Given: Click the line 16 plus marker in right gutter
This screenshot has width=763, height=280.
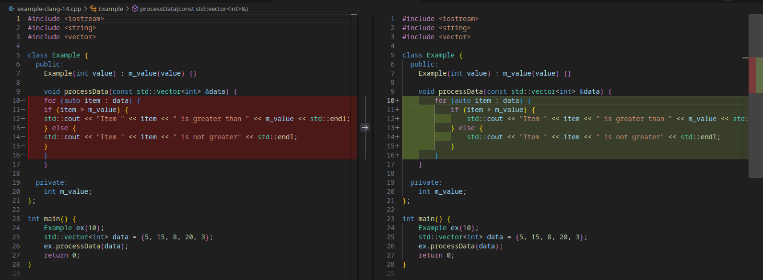Looking at the screenshot, I should click(397, 155).
